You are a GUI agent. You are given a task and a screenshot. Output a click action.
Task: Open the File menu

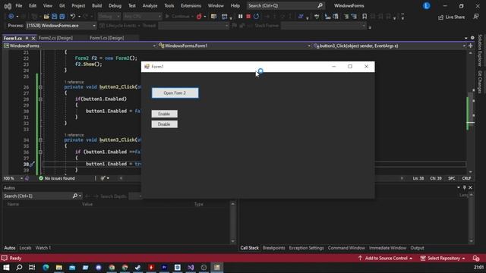pyautogui.click(x=19, y=5)
